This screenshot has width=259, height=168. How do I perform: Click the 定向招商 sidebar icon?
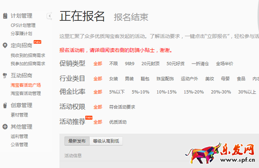pyautogui.click(x=5, y=46)
